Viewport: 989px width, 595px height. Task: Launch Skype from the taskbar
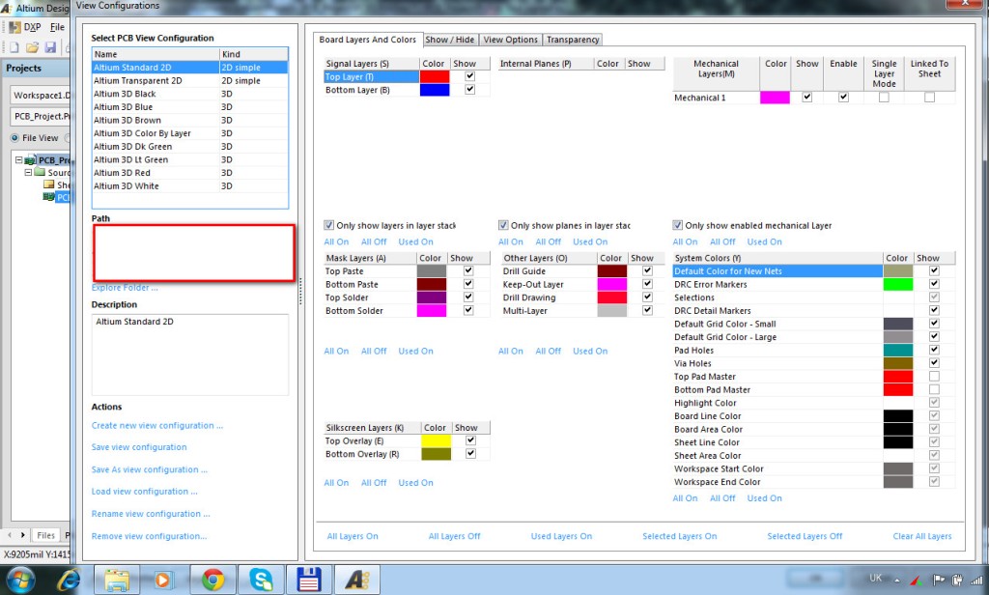[x=261, y=579]
